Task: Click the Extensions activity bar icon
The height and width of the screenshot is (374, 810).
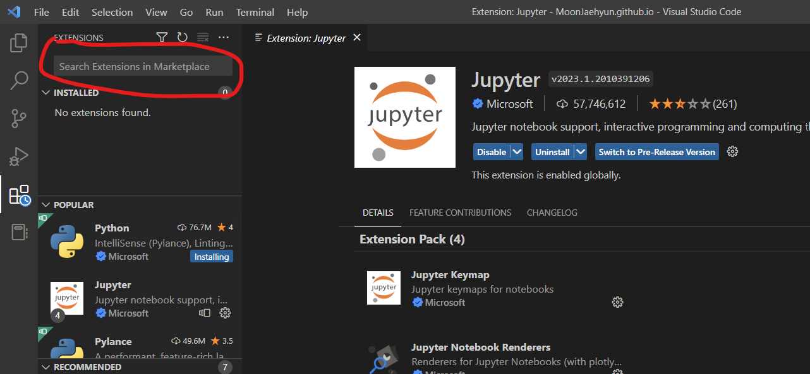Action: pos(19,195)
